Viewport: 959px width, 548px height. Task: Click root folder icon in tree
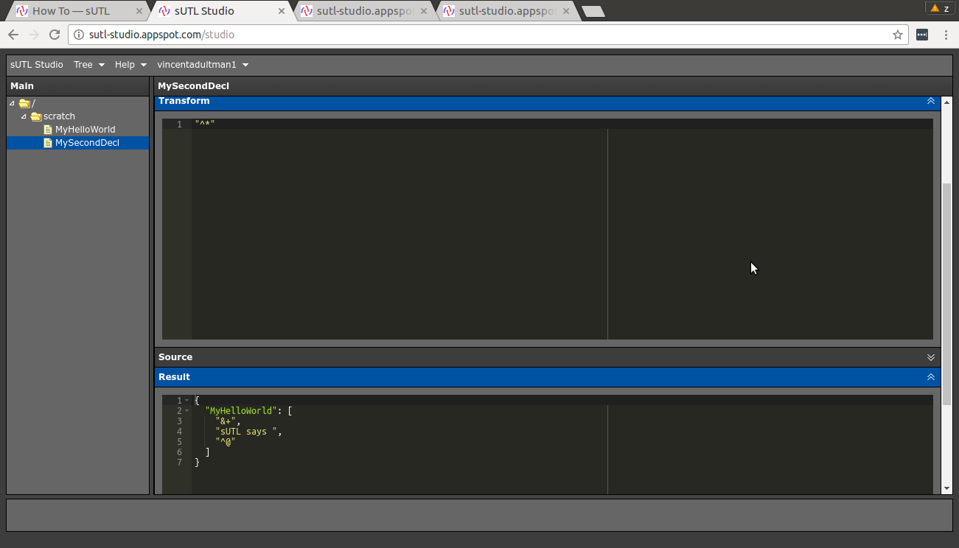pos(24,103)
